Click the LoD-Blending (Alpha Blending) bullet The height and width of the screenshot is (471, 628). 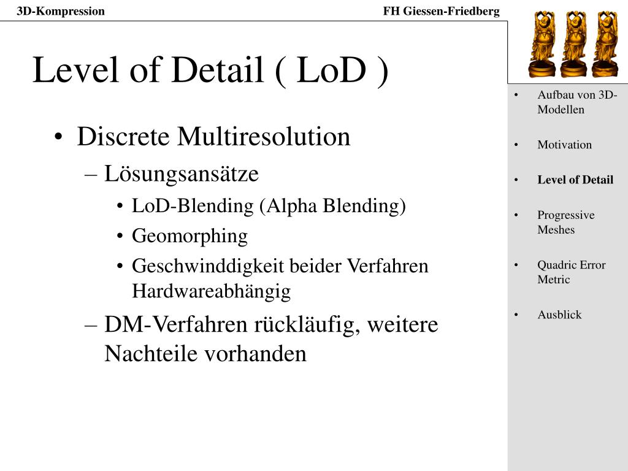(269, 206)
